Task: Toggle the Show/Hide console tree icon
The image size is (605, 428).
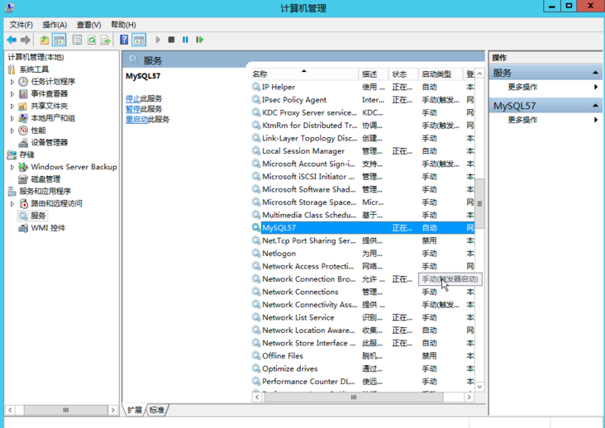Action: (x=59, y=40)
